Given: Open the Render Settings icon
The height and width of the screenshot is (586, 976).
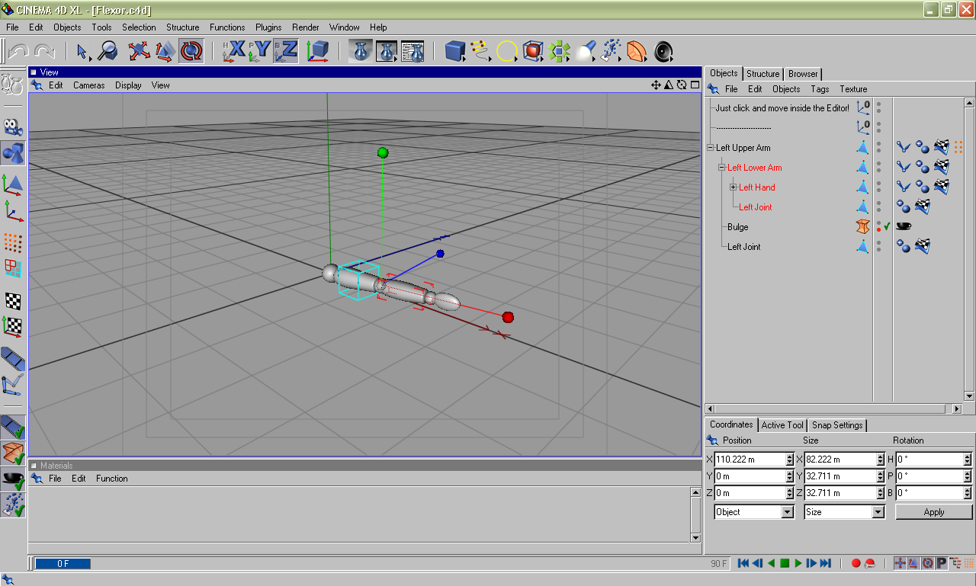Looking at the screenshot, I should pos(413,51).
